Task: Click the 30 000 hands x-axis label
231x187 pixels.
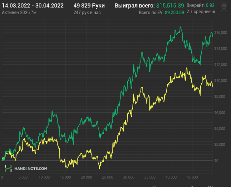Action: [129, 177]
